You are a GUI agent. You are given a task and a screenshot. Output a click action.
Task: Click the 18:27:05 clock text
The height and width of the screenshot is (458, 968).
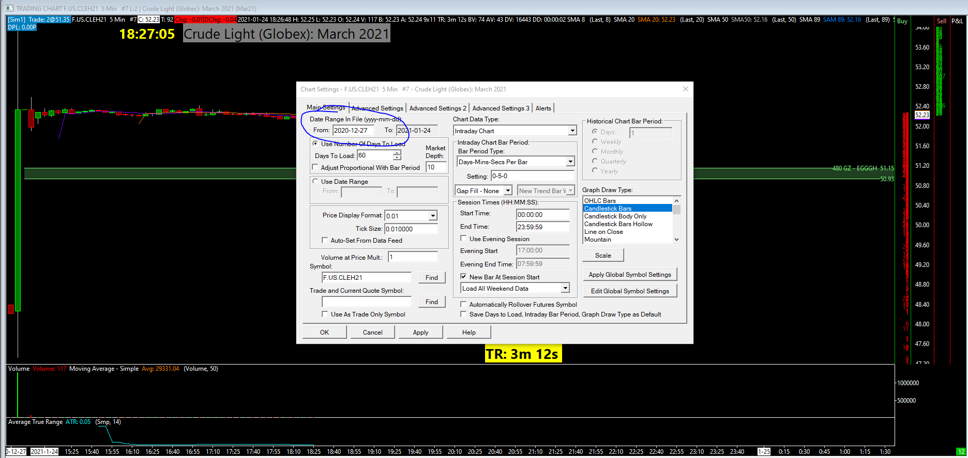pos(147,34)
